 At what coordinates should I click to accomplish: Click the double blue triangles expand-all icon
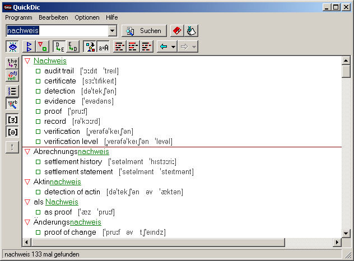click(x=29, y=46)
